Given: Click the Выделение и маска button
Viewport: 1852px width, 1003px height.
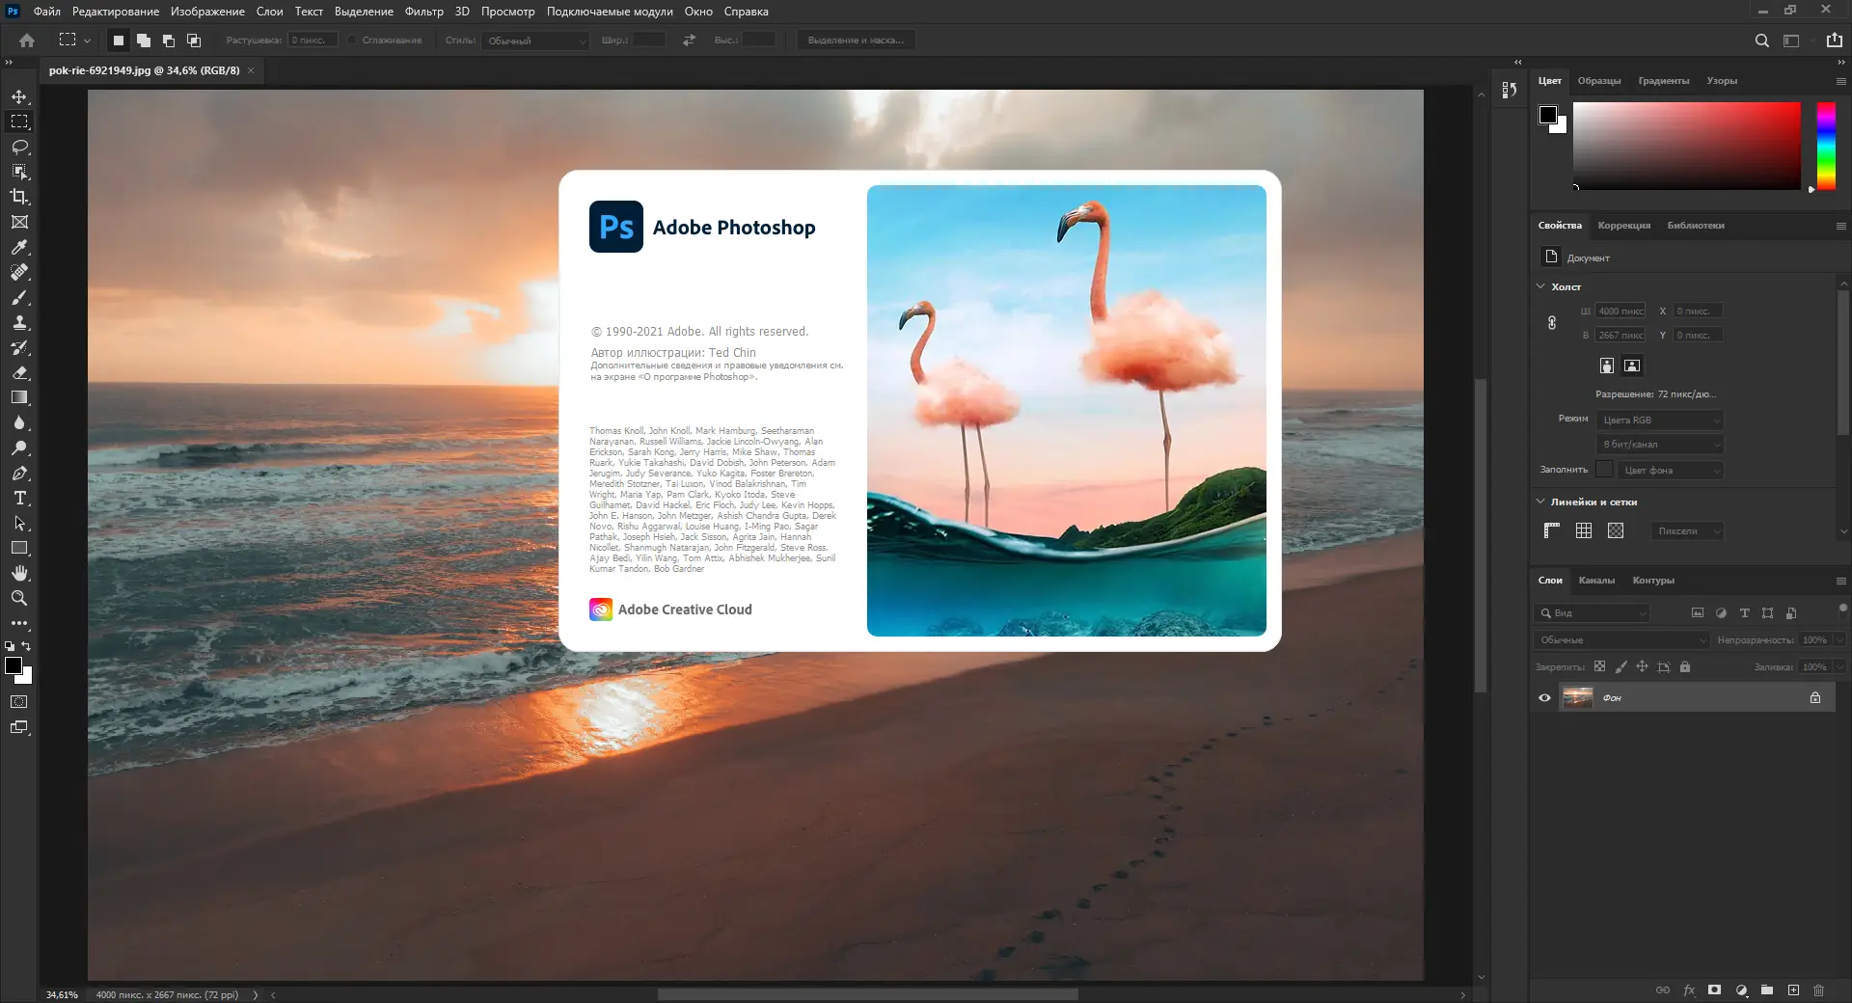Looking at the screenshot, I should [856, 41].
